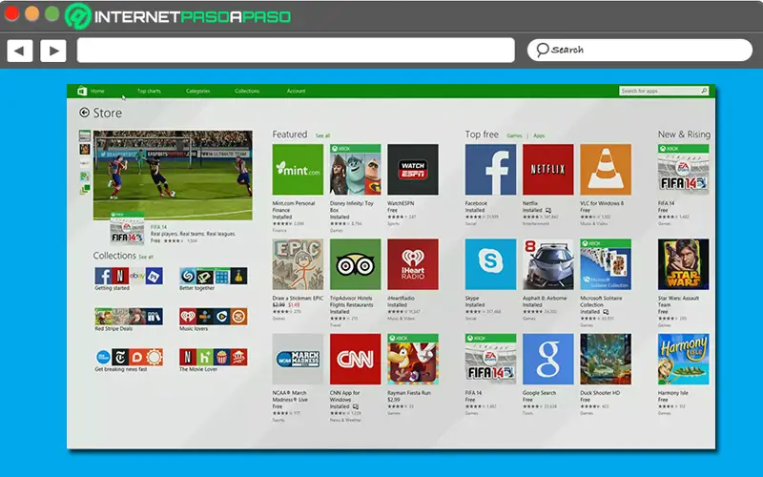763x477 pixels.
Task: Click the magnifier in Search for apps
Action: point(704,91)
